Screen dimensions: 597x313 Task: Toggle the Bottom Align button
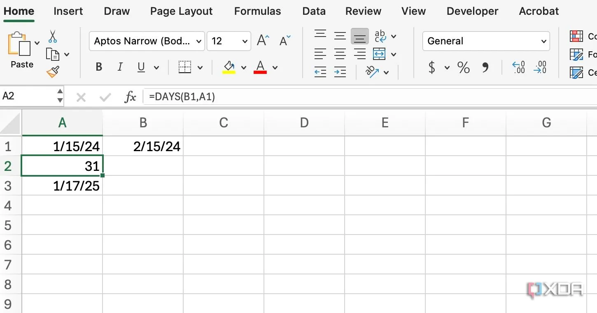[359, 37]
